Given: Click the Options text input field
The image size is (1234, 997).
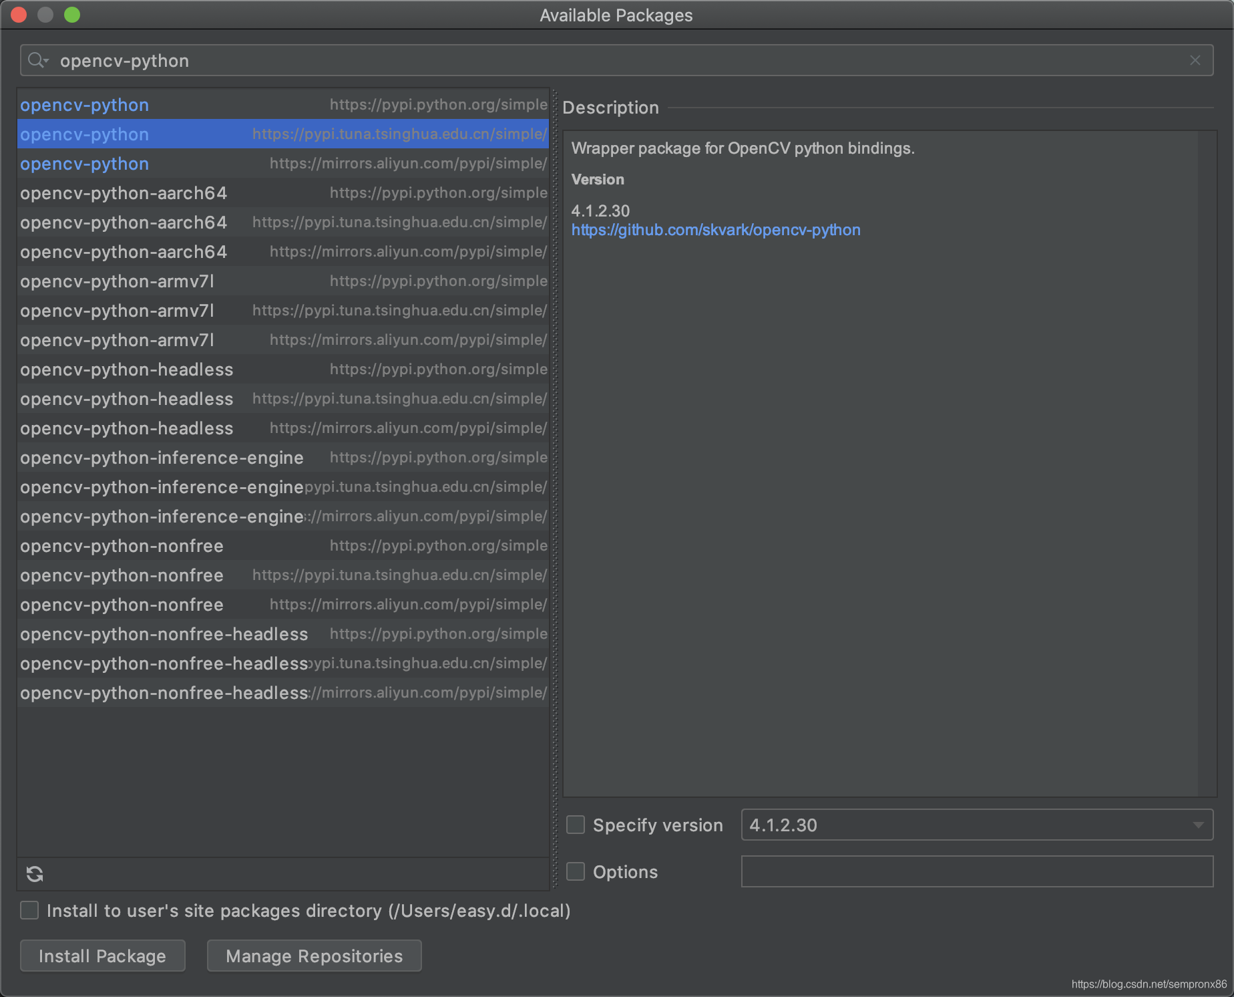Looking at the screenshot, I should tap(977, 871).
